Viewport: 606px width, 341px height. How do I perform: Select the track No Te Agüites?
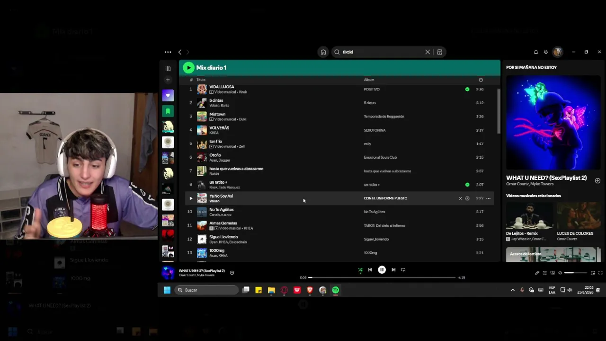222,210
